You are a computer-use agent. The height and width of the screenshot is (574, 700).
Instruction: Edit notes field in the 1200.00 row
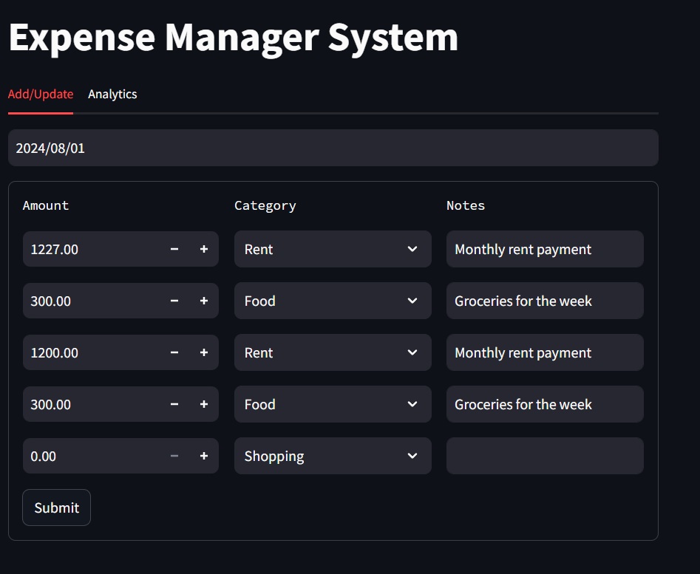545,352
